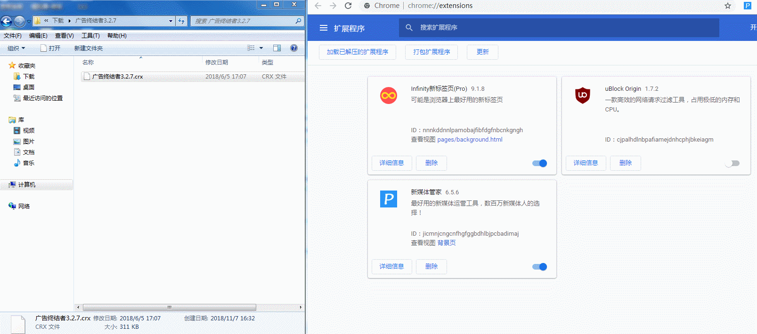The image size is (757, 334).
Task: Open the 背景页 link of 新媒体管家
Action: tap(447, 243)
